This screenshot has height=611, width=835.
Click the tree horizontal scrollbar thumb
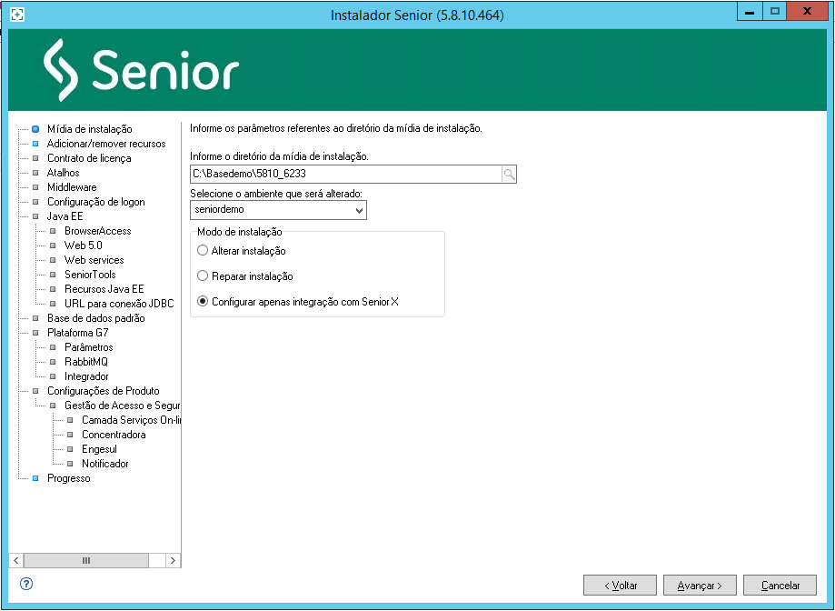(x=86, y=560)
